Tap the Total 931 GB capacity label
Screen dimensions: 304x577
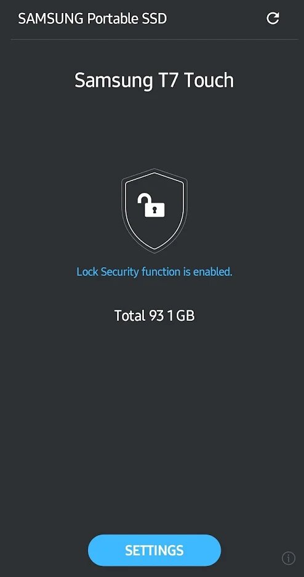tap(154, 315)
